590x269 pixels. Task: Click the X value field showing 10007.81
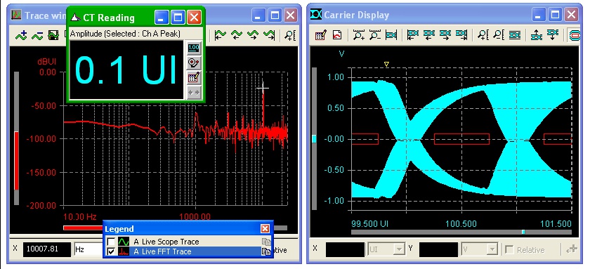[47, 249]
